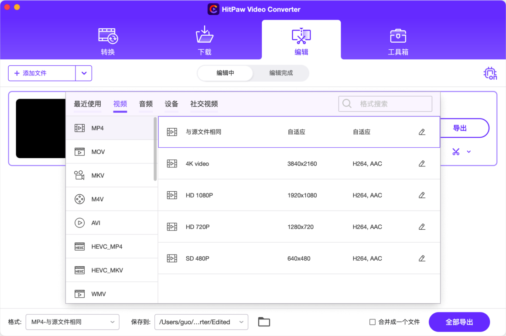Viewport: 506px width, 336px height.
Task: Open the Convert (转换) tab
Action: coord(108,41)
